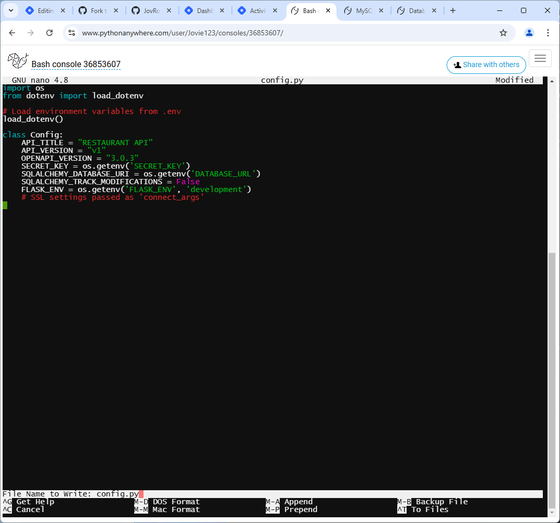Click the Bash console 36853607 title link
560x523 pixels.
coord(76,65)
